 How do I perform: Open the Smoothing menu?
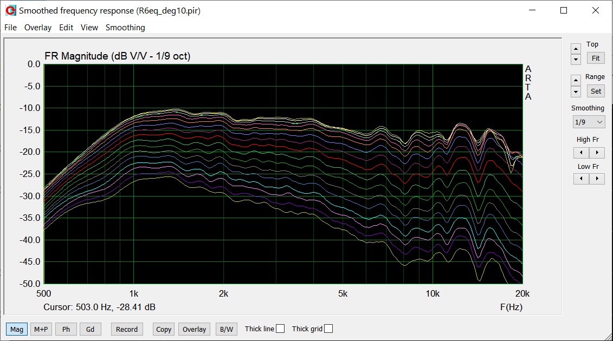(x=125, y=28)
